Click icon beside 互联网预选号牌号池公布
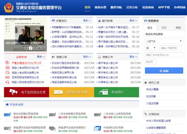This screenshot has height=134, width=187. click(x=7, y=77)
